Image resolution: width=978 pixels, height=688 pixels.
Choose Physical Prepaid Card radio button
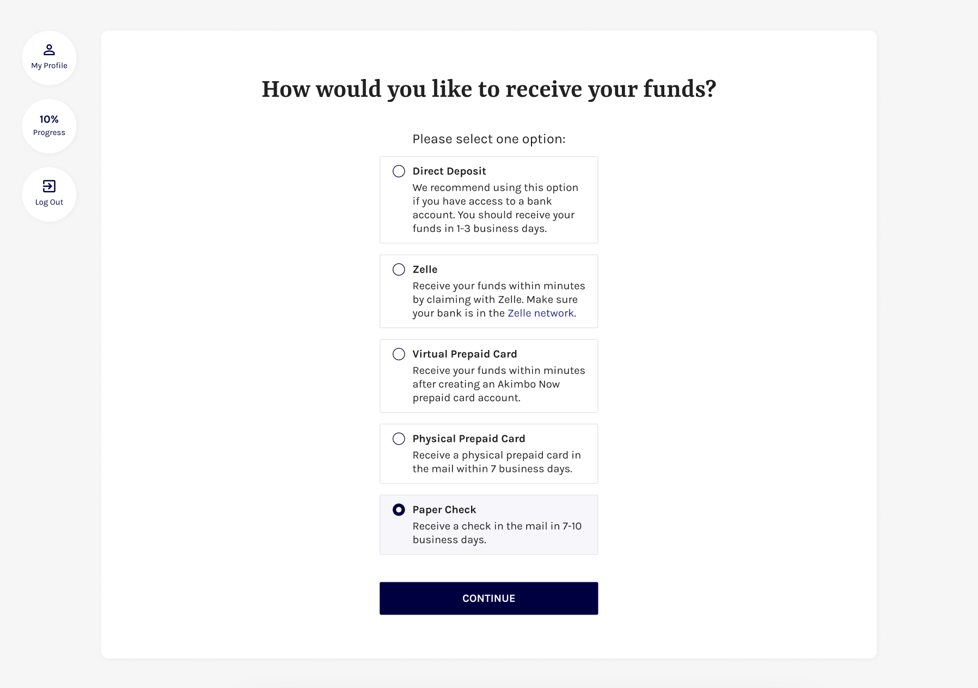point(399,439)
